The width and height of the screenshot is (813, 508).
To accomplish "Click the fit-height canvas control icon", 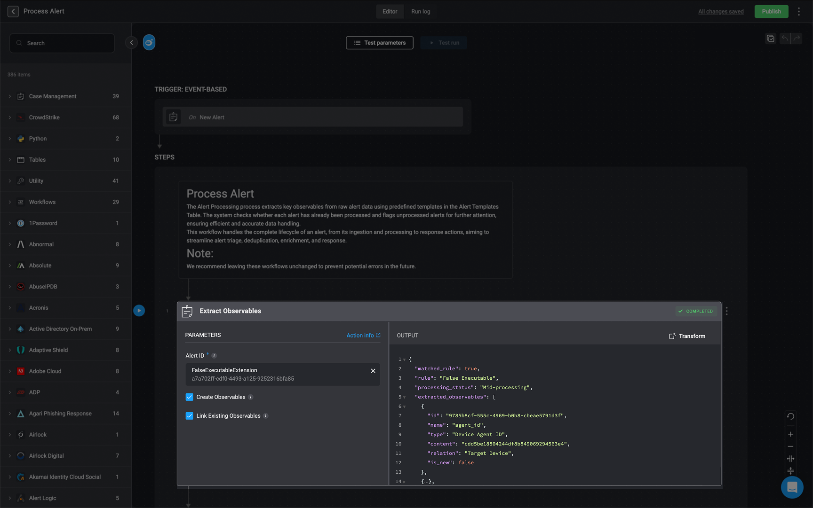I will coord(790,470).
